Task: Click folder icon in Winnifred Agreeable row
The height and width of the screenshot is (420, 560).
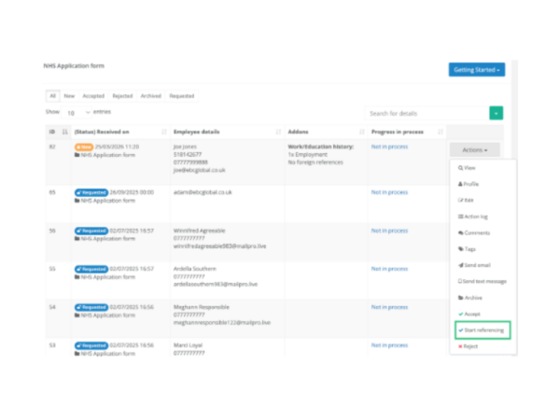Action: tap(77, 239)
